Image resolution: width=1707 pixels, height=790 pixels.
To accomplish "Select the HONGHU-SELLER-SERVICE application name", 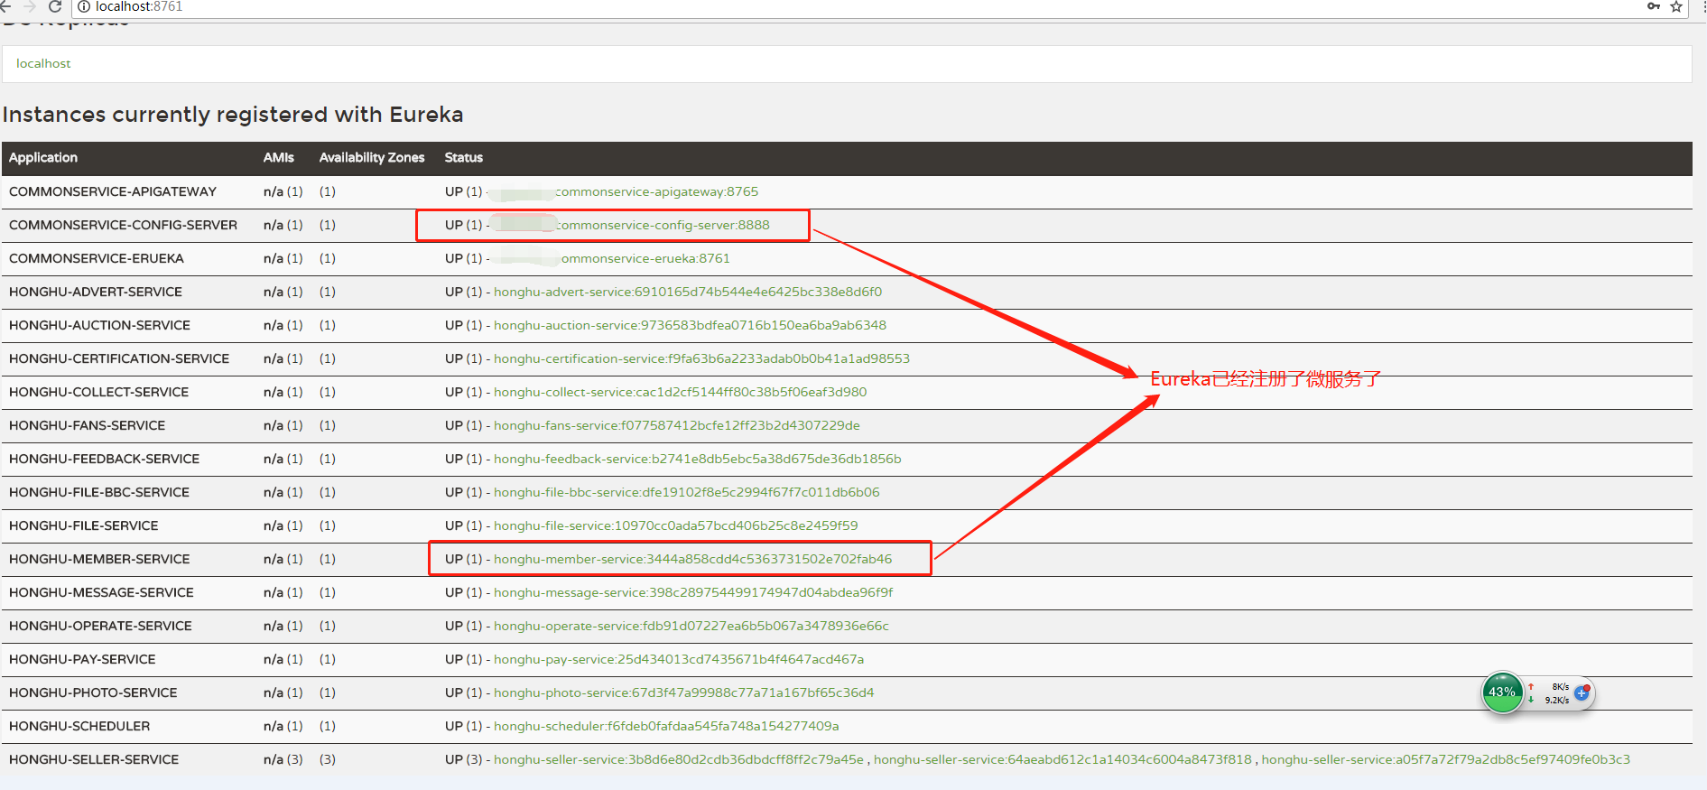I will [94, 759].
